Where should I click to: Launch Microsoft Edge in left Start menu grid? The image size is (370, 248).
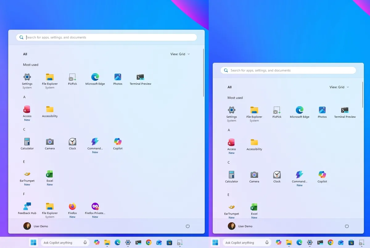(95, 79)
